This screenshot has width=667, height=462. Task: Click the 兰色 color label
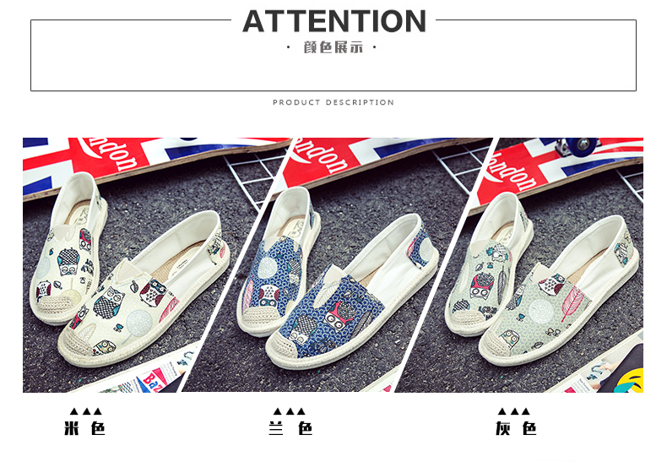291,428
